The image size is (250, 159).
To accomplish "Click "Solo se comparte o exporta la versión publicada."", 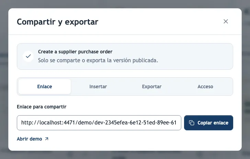I will [x=98, y=60].
